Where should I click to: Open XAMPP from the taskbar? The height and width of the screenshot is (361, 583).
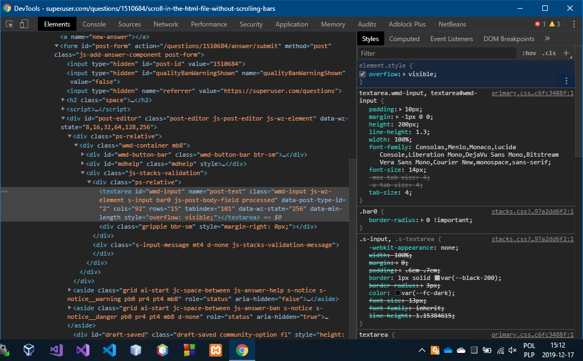[x=216, y=350]
